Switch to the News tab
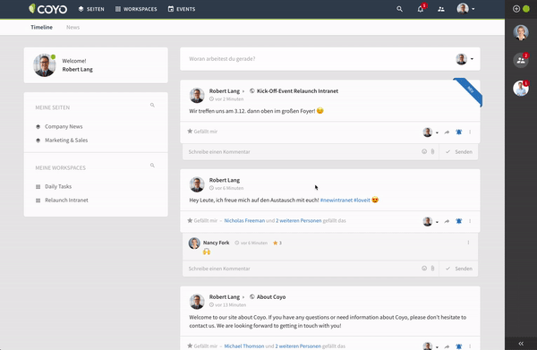537x350 pixels. (x=73, y=28)
